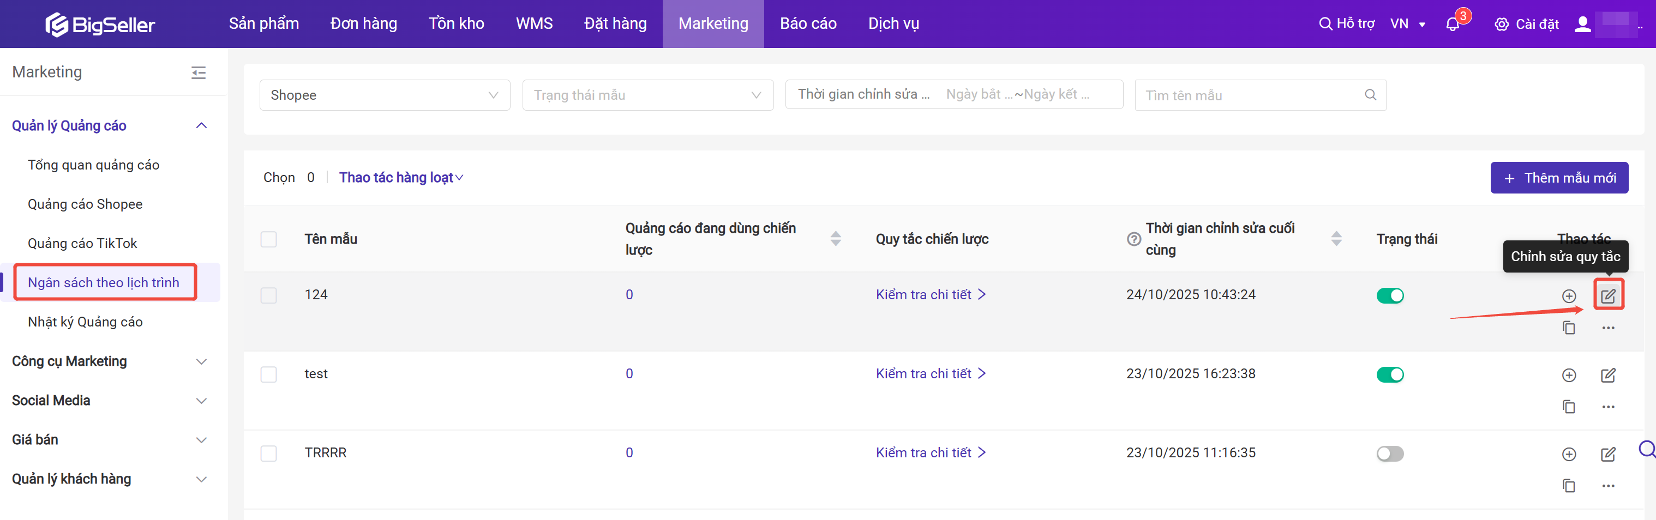Enable the status toggle for TRRRR
This screenshot has width=1656, height=520.
point(1389,454)
